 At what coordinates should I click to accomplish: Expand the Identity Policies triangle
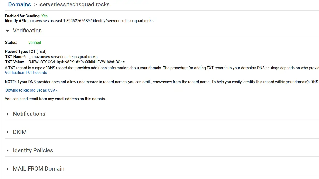coord(8,151)
